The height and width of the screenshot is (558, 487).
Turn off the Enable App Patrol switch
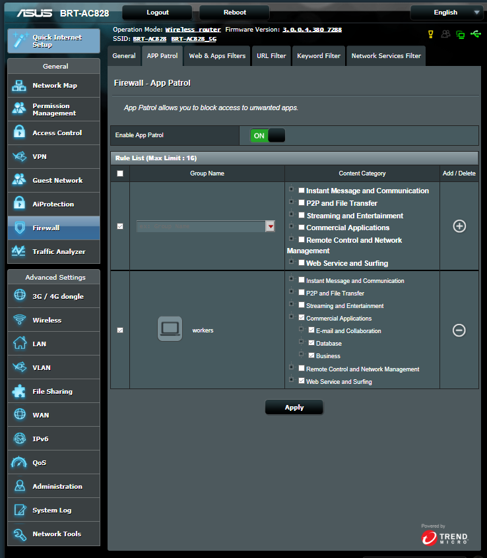click(267, 135)
